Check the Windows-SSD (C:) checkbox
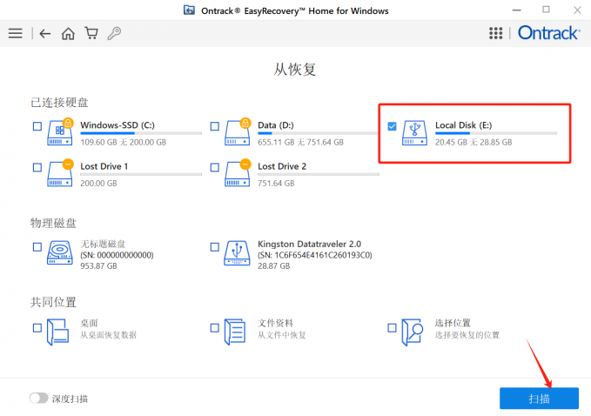591x416 pixels. click(x=37, y=126)
